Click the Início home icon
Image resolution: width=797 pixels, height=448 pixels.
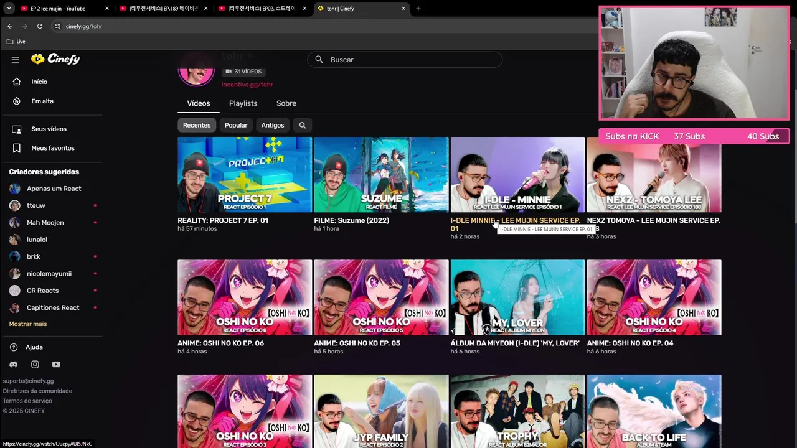coord(17,82)
